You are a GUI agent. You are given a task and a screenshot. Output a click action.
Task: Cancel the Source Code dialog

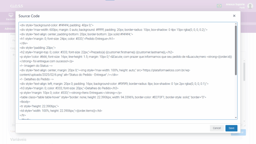[217, 128]
